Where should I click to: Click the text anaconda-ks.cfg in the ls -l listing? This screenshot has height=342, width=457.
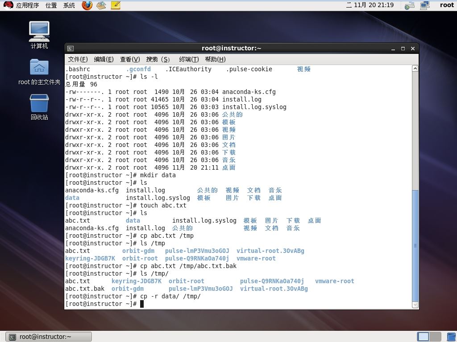click(249, 92)
